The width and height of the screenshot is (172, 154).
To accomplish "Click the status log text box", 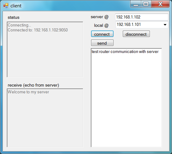I will [x=45, y=50].
